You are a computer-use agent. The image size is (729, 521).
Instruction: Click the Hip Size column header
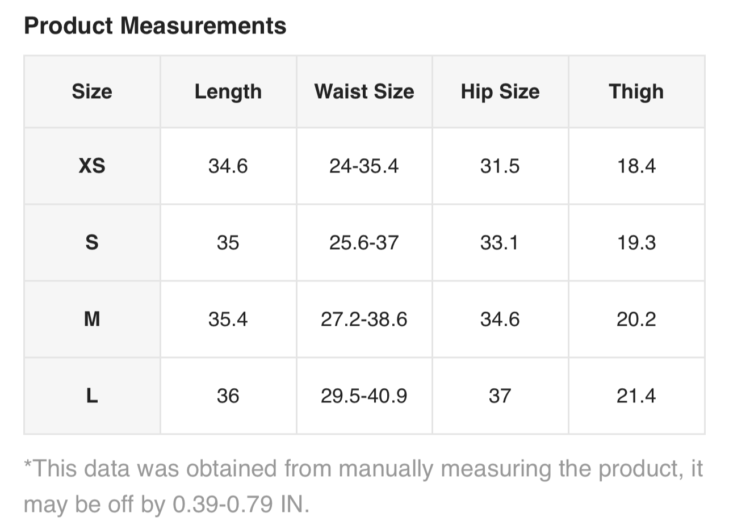point(500,91)
